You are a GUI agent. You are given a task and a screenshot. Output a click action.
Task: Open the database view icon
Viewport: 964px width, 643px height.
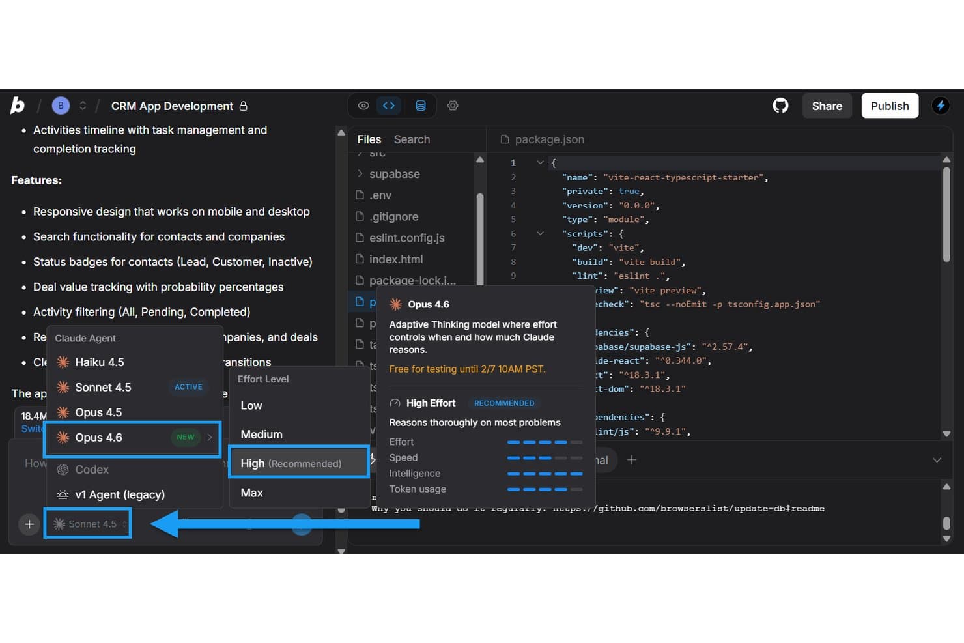pyautogui.click(x=421, y=106)
